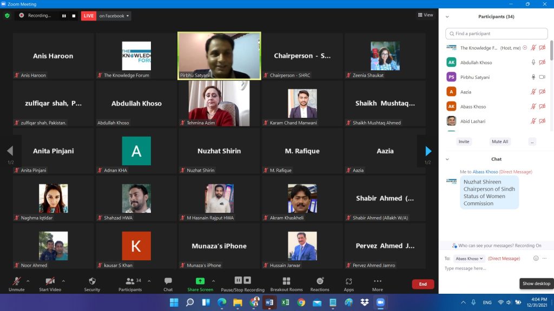The height and width of the screenshot is (311, 554).
Task: Open the View layout menu
Action: coord(425,15)
